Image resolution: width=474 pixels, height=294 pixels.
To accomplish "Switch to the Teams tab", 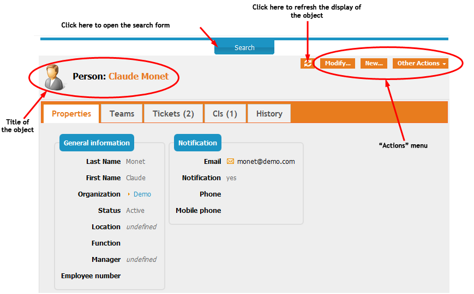I will tap(122, 114).
